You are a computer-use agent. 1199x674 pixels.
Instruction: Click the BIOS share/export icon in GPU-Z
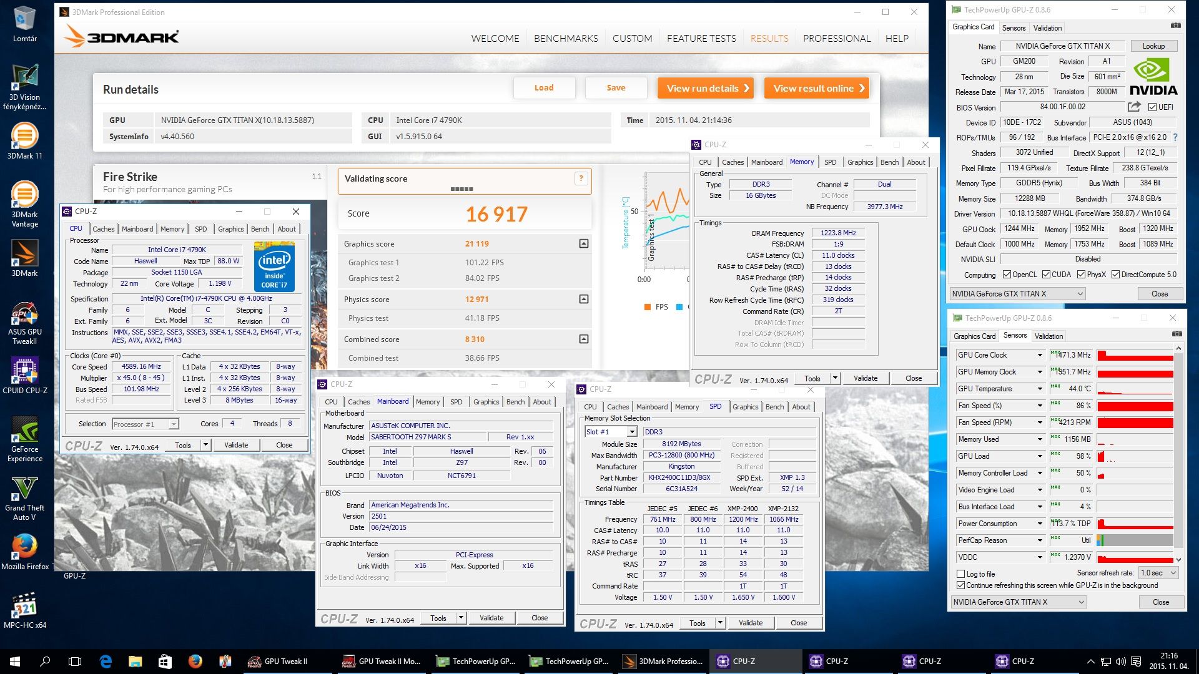click(x=1134, y=107)
